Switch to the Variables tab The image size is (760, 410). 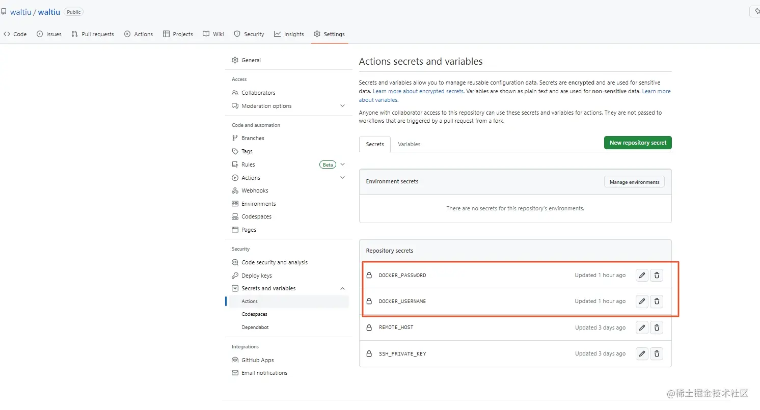(x=409, y=144)
